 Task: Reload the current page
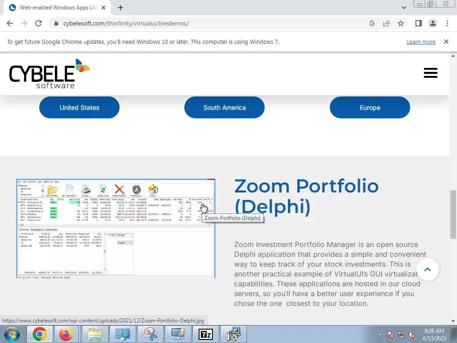(x=38, y=23)
